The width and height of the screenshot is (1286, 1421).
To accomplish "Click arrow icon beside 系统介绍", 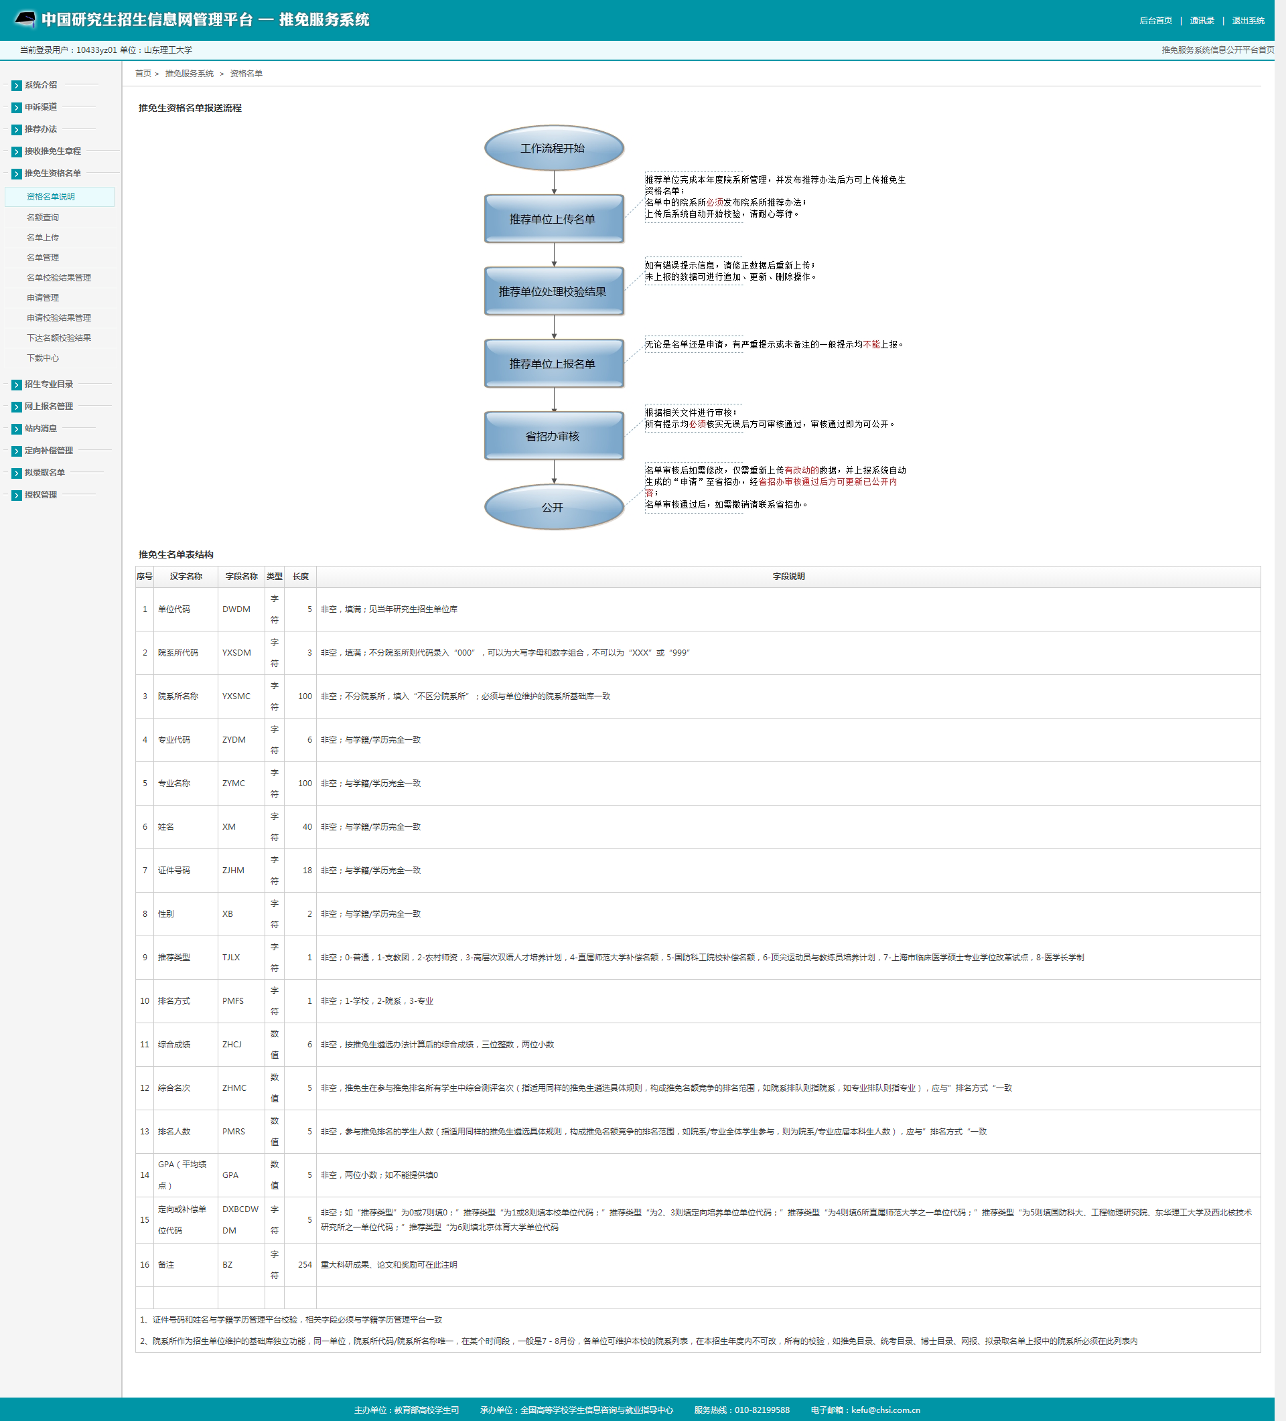I will (17, 85).
